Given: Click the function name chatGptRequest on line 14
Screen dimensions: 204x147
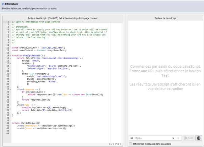Looking at the screenshot, I should [32, 56].
